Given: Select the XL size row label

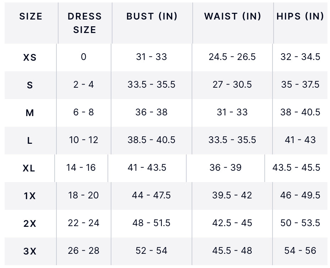Looking at the screenshot, I should pyautogui.click(x=29, y=168).
